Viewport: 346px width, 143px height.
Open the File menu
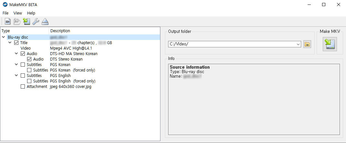click(5, 13)
